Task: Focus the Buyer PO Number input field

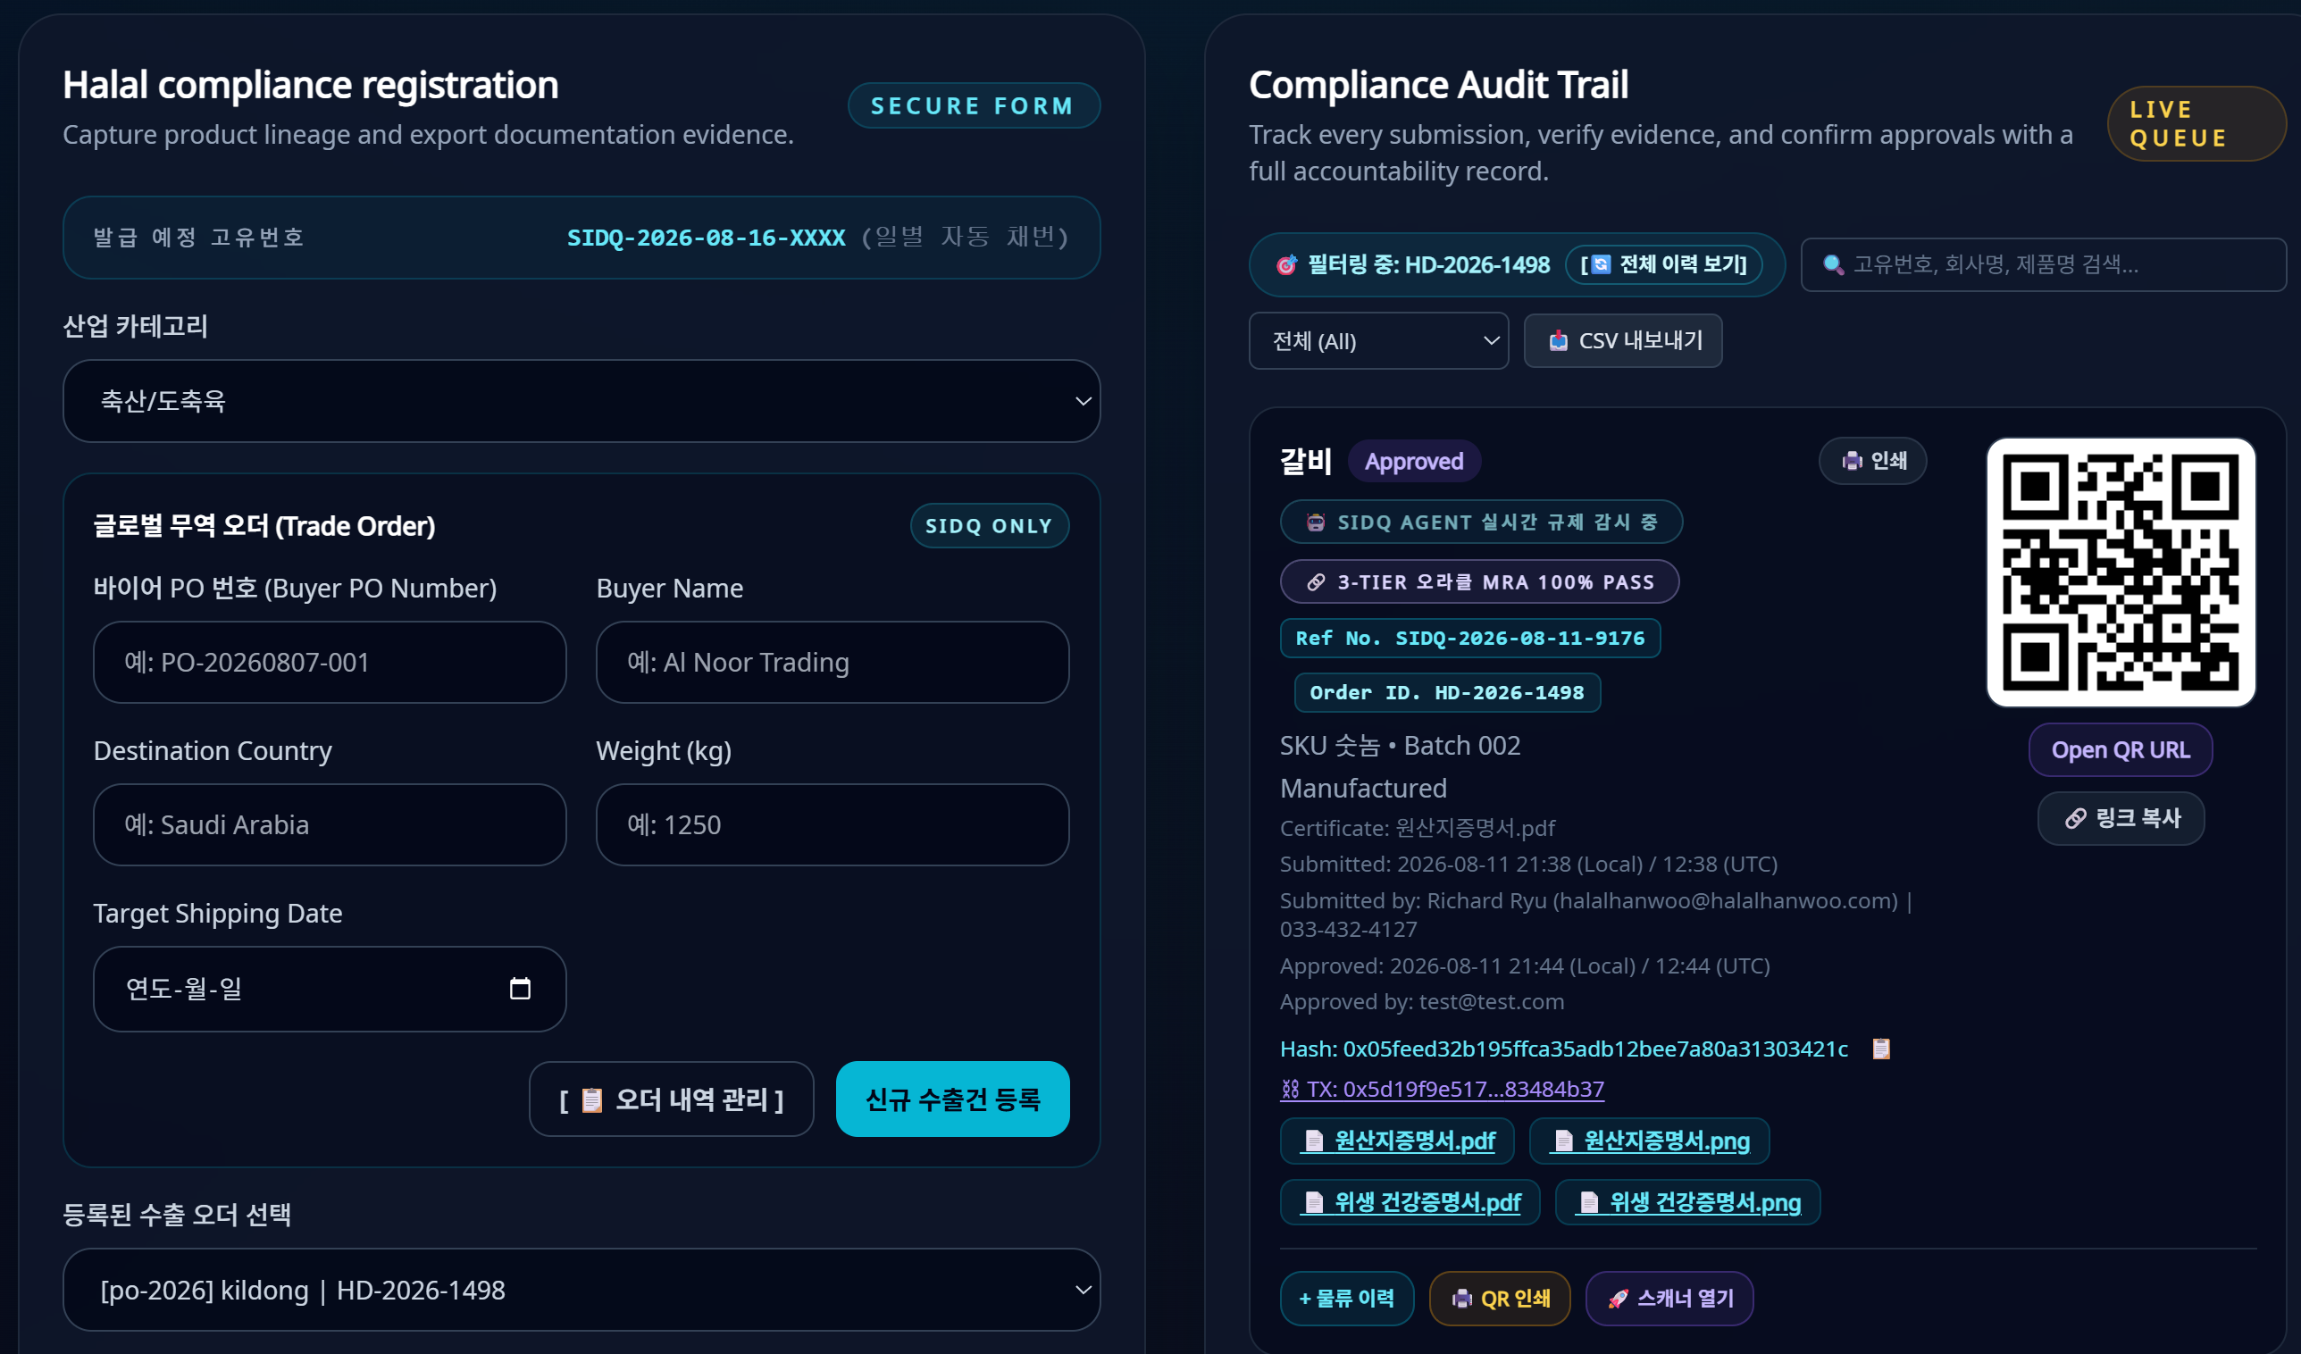Action: tap(330, 662)
